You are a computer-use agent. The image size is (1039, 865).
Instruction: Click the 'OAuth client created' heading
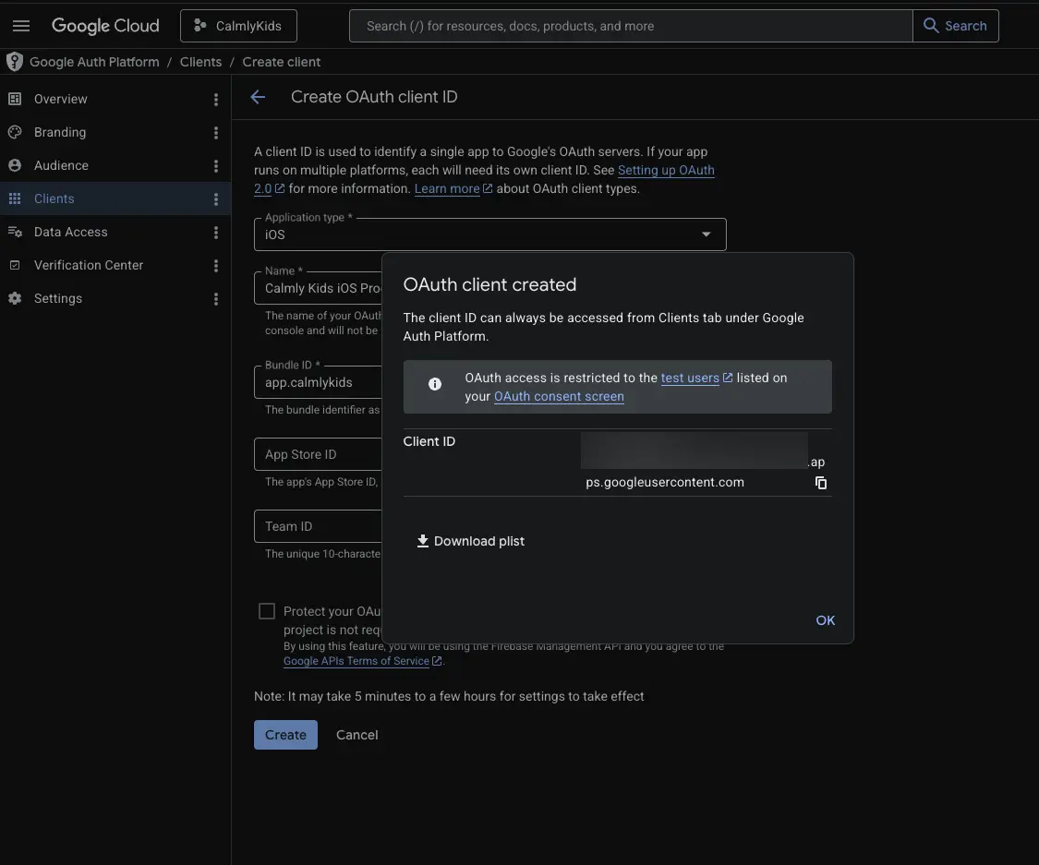click(x=489, y=285)
